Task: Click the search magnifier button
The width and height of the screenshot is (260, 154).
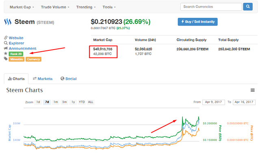Action: click(x=248, y=7)
